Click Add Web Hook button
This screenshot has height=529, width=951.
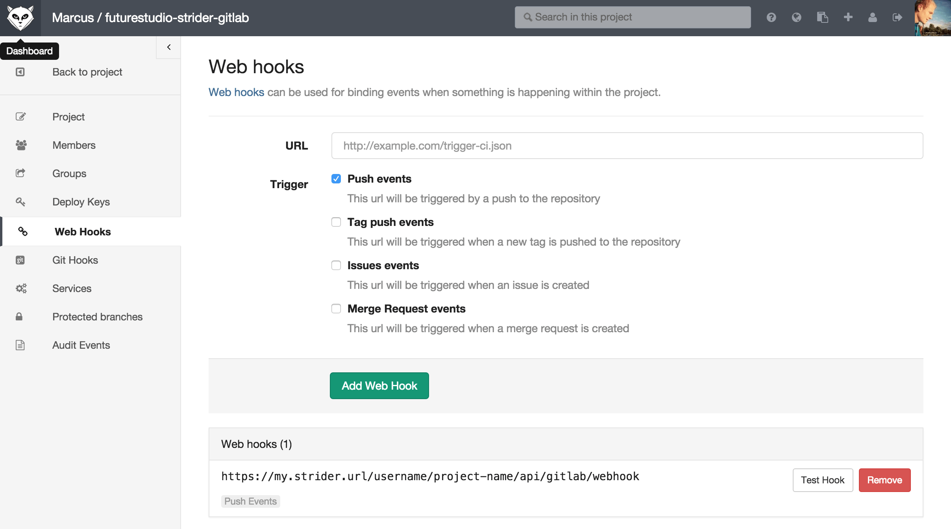click(x=379, y=386)
